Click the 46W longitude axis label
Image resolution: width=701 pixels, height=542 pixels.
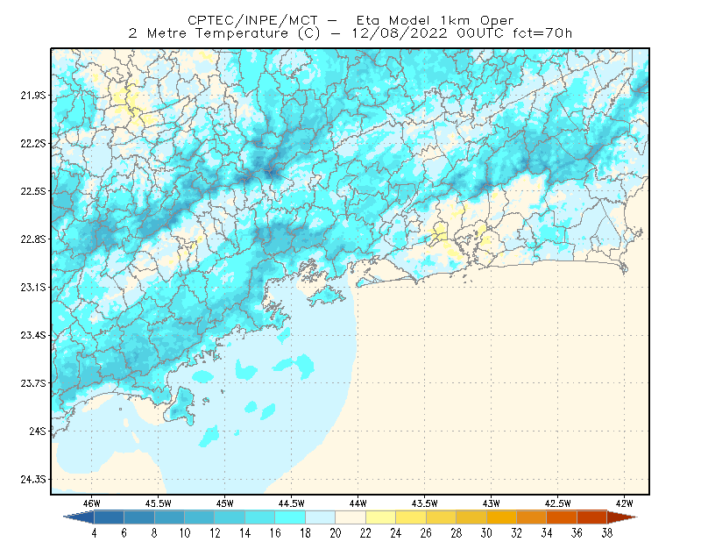click(x=91, y=503)
